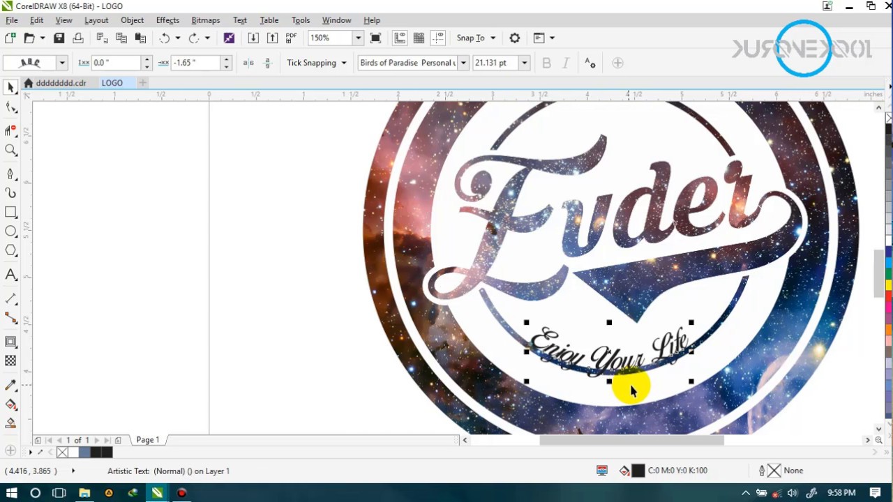This screenshot has width=893, height=502.
Task: Open the zoom level dropdown showing 150%
Action: 357,38
